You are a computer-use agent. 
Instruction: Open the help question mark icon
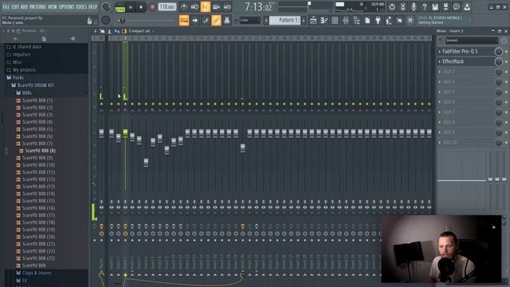424,6
